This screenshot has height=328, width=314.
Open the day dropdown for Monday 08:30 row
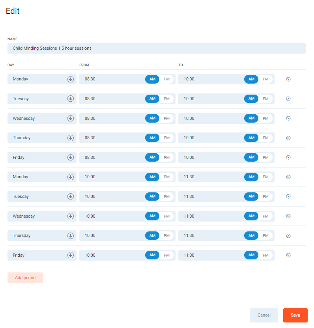pos(71,79)
